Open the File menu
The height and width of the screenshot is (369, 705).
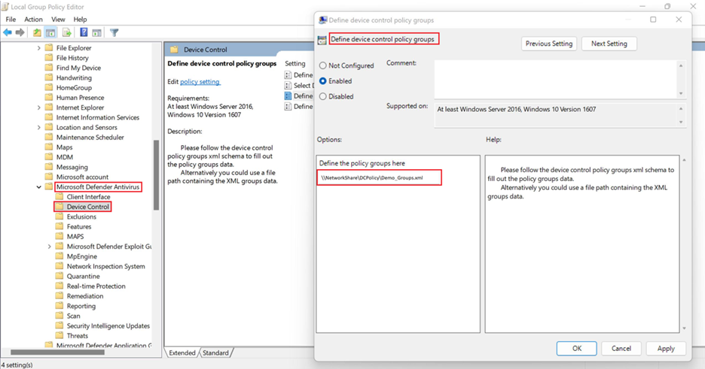[11, 20]
